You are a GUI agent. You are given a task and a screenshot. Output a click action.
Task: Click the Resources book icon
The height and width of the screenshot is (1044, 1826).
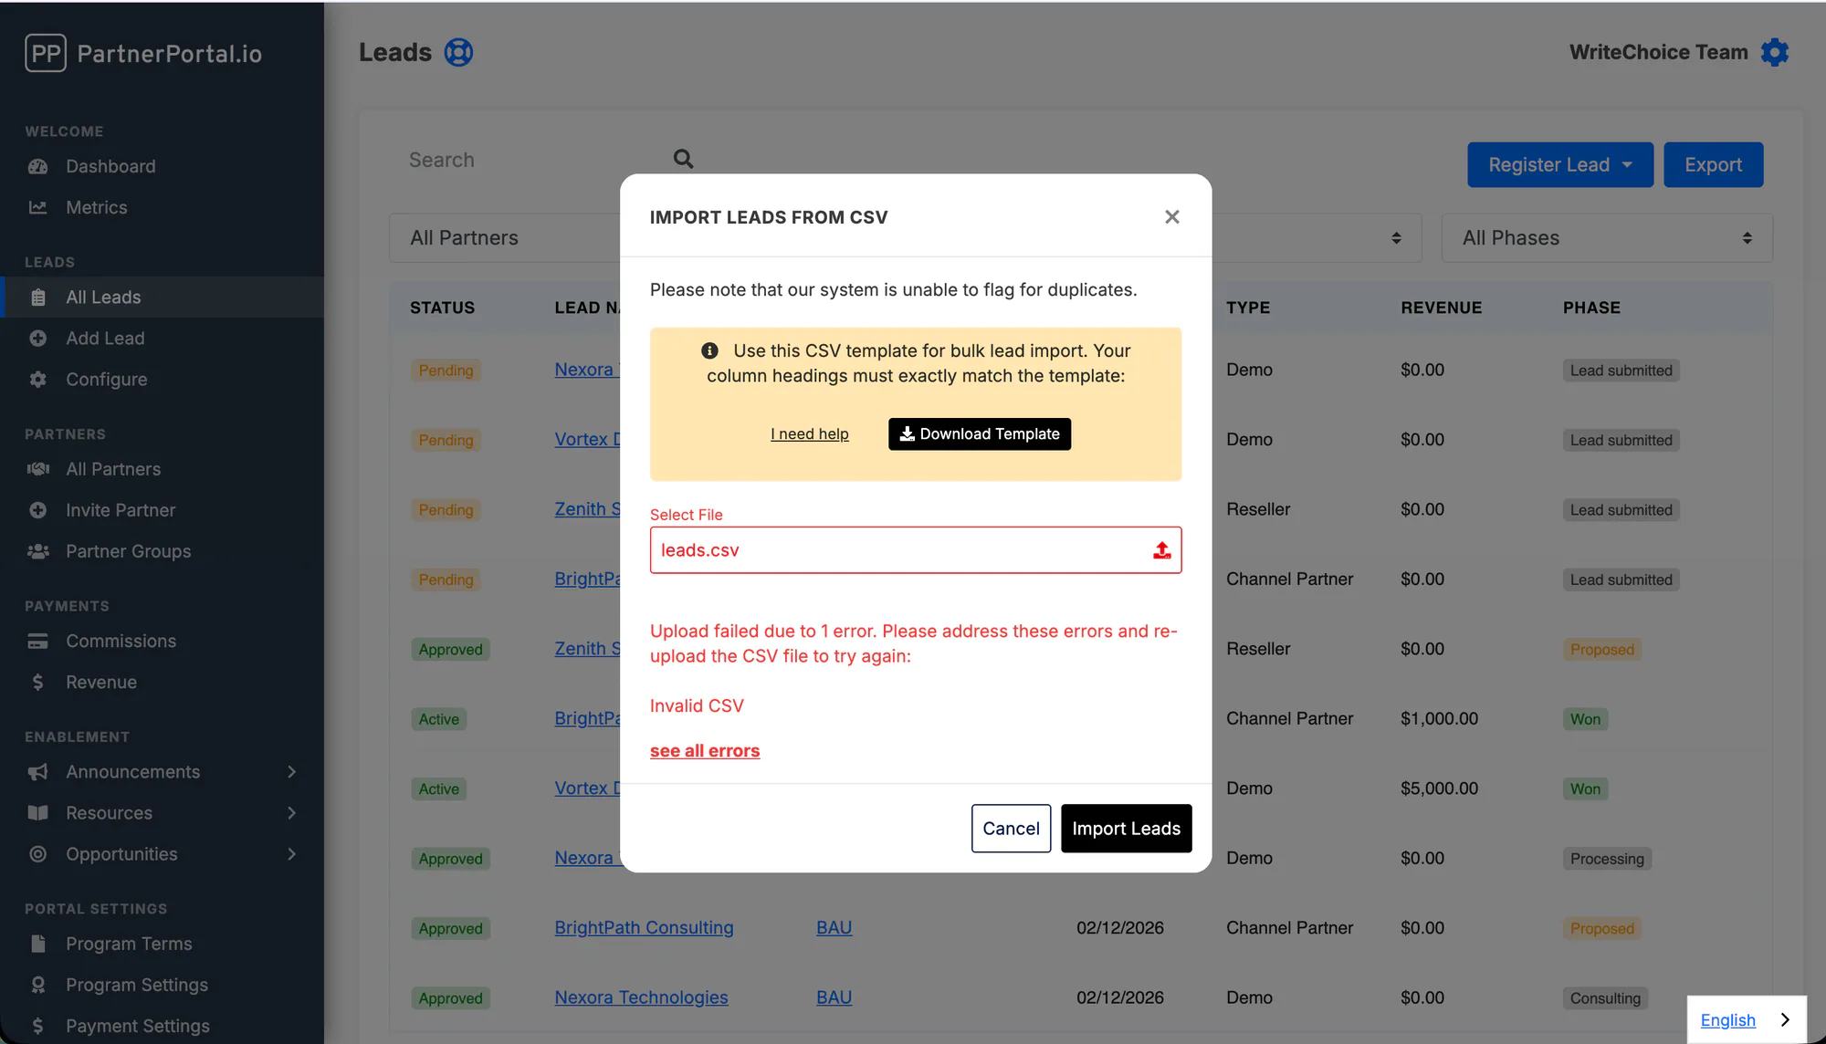(38, 813)
